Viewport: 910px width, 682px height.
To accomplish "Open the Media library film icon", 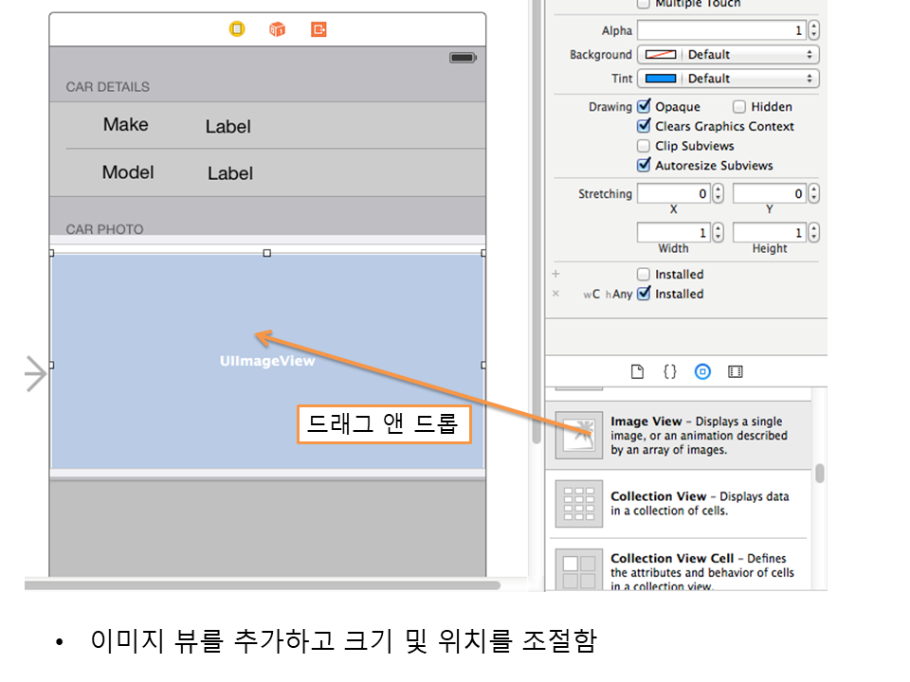I will pyautogui.click(x=735, y=372).
